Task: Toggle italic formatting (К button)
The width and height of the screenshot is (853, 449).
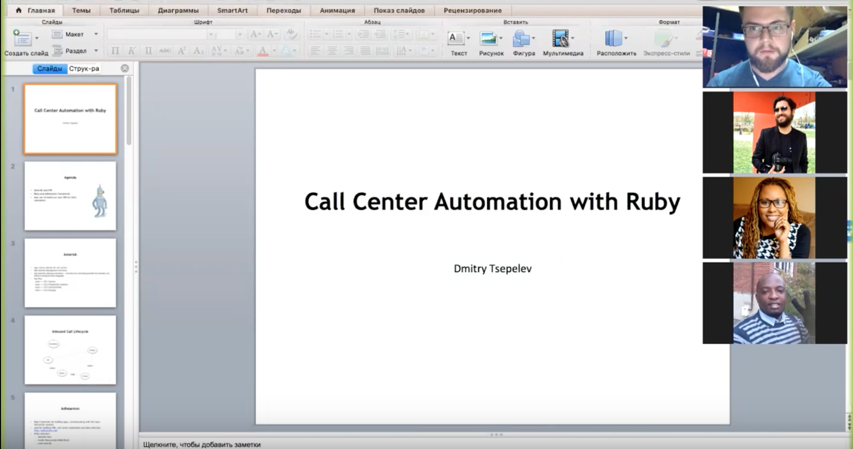Action: [x=131, y=50]
